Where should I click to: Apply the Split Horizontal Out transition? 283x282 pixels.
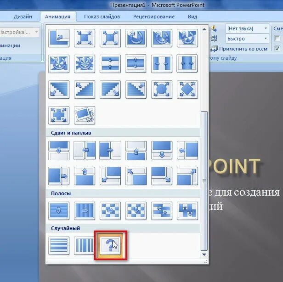tap(136, 64)
